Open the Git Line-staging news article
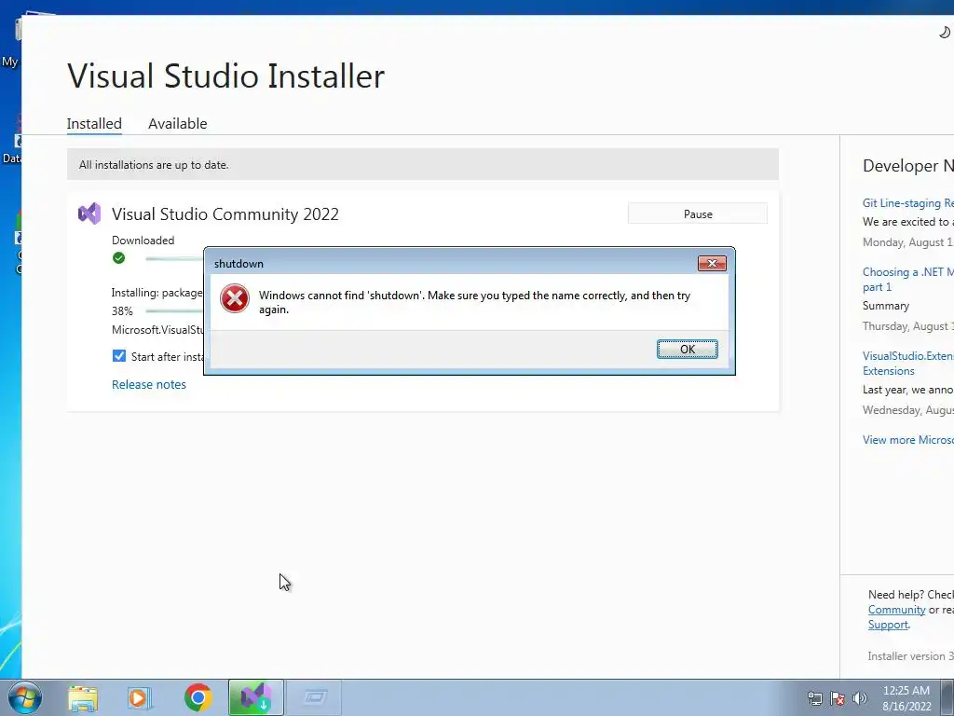The width and height of the screenshot is (954, 716). click(x=907, y=202)
